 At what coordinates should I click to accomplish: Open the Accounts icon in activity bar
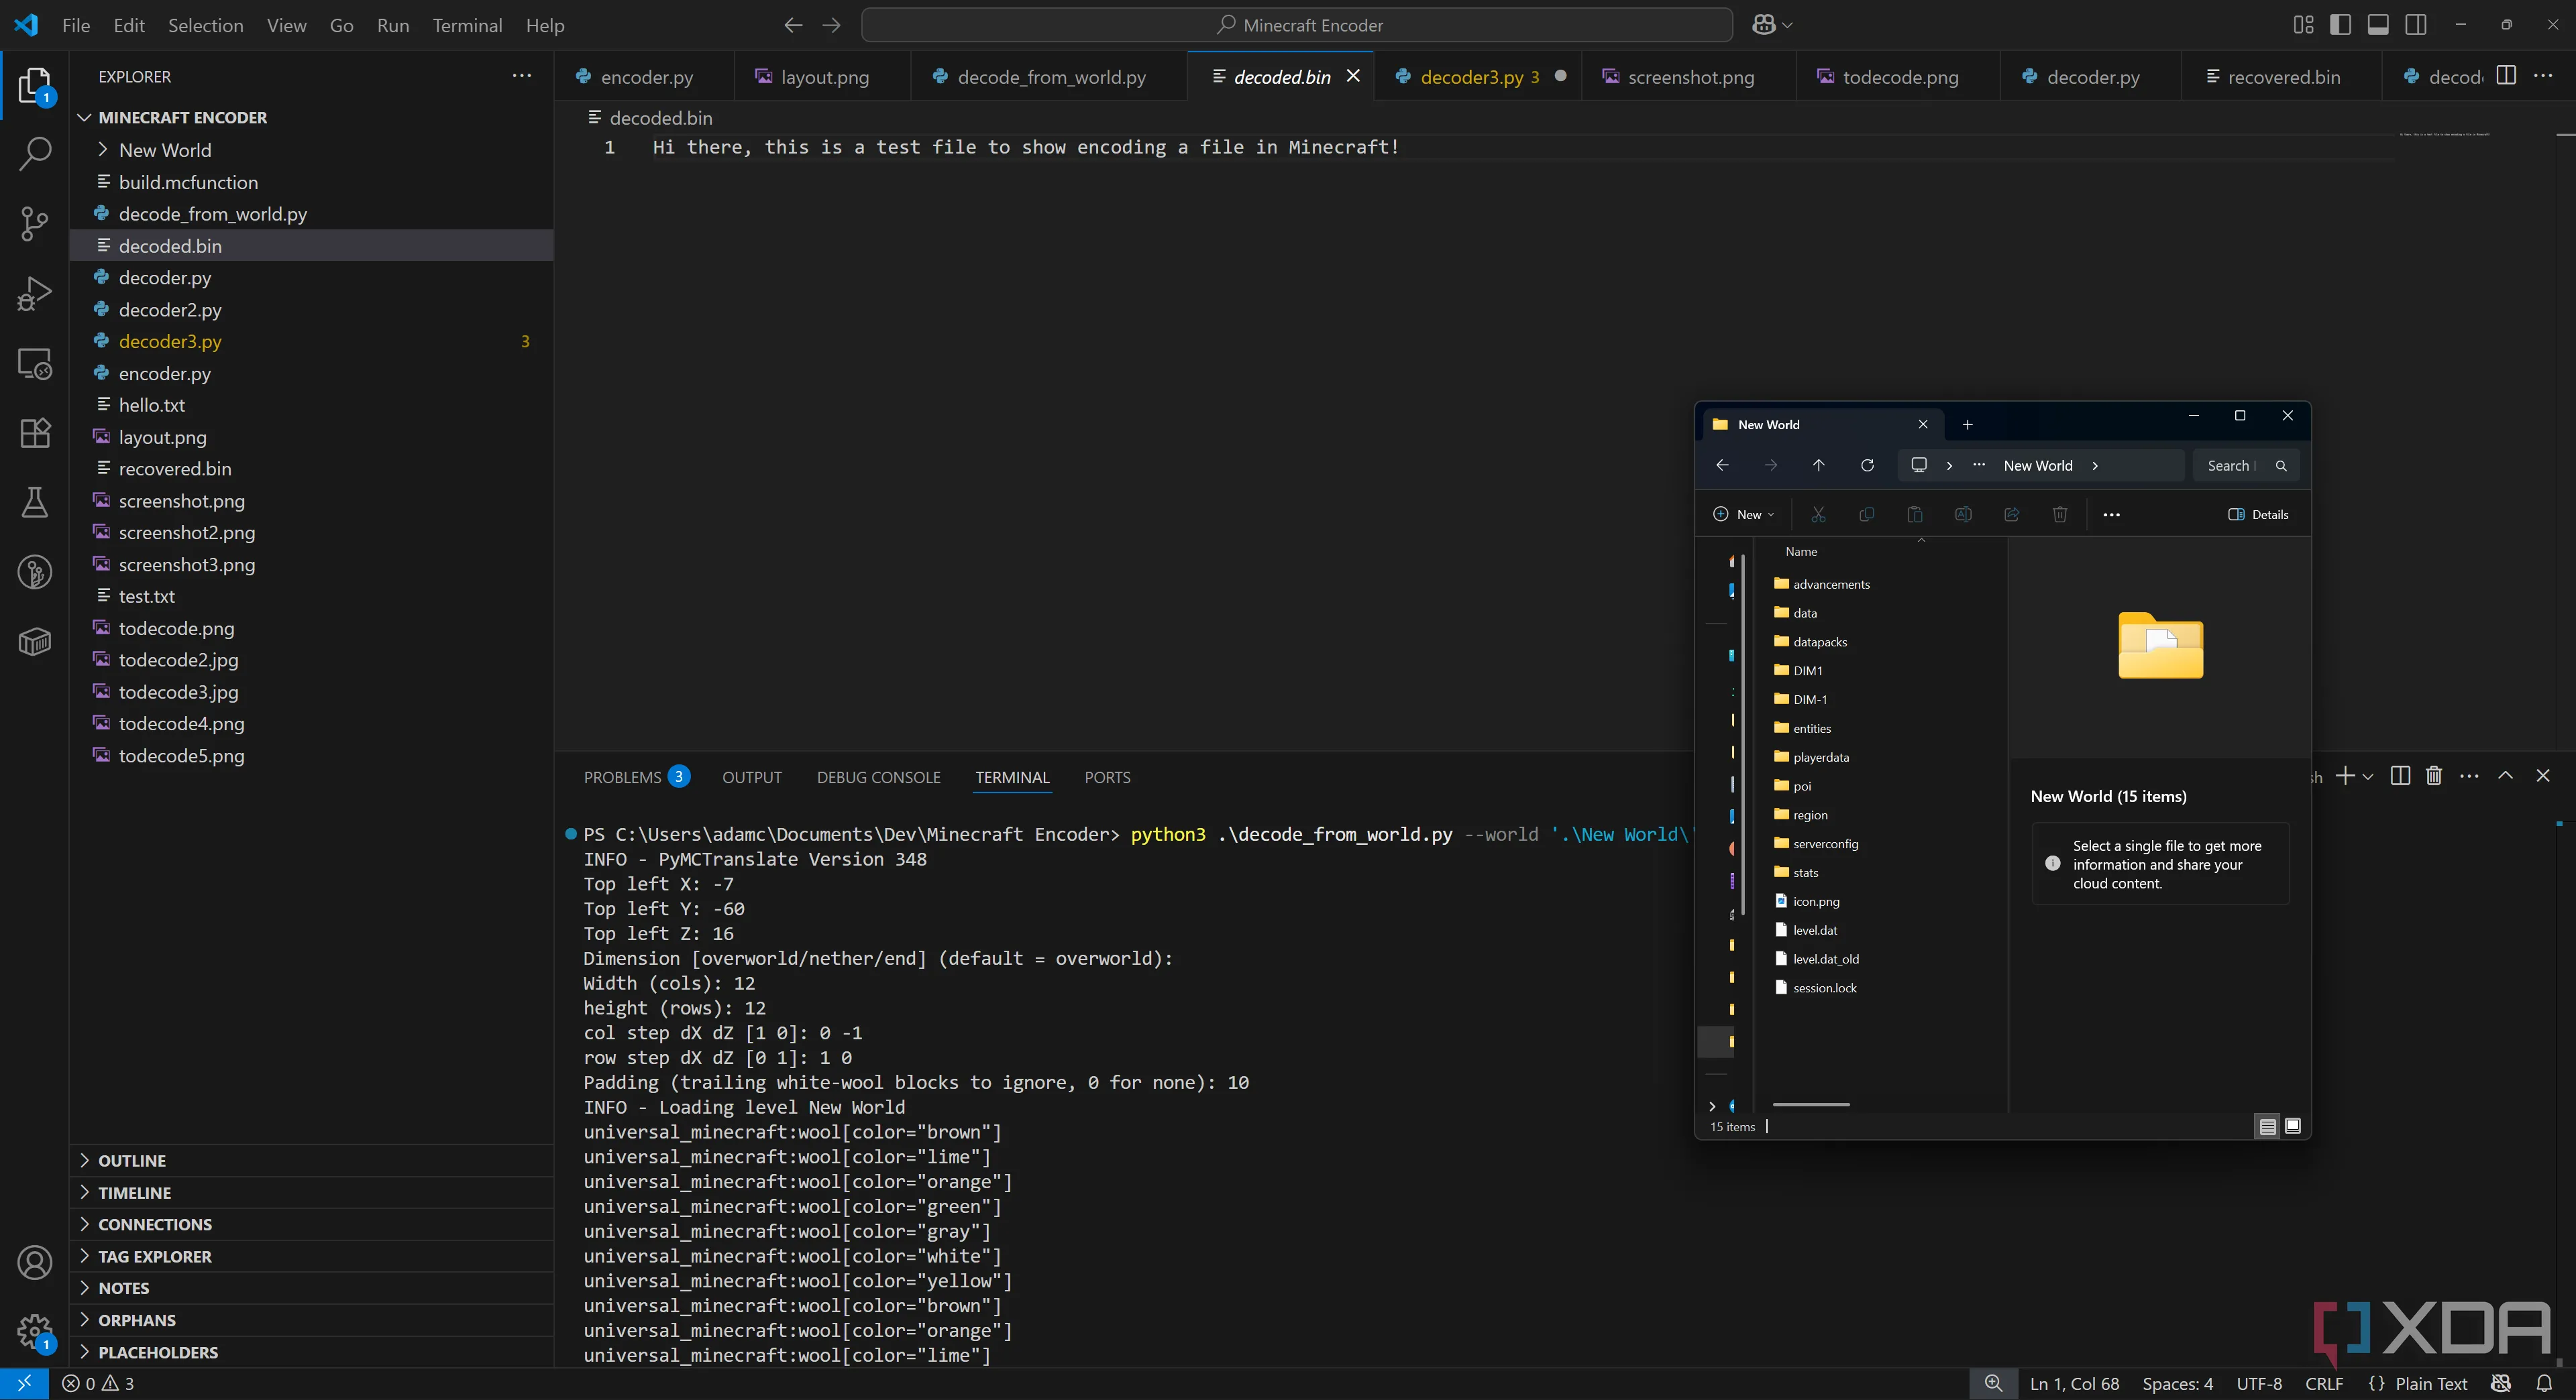pos(35,1263)
